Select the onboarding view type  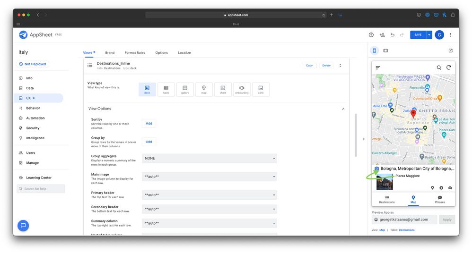pyautogui.click(x=242, y=89)
